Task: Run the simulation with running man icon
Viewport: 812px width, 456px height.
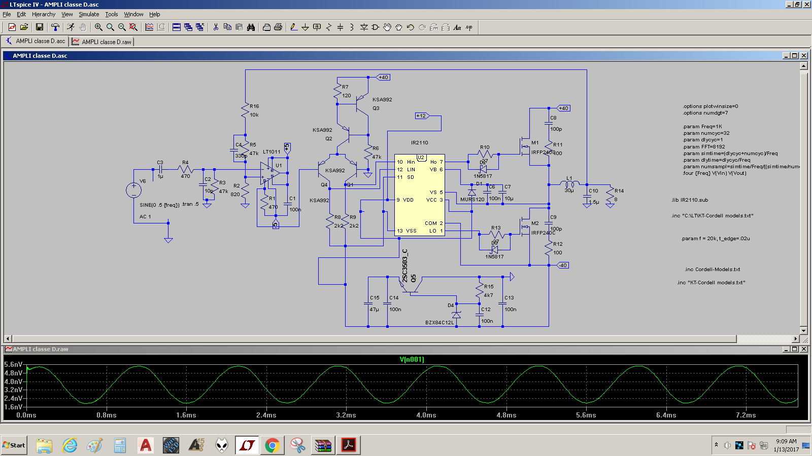Action: coord(71,27)
